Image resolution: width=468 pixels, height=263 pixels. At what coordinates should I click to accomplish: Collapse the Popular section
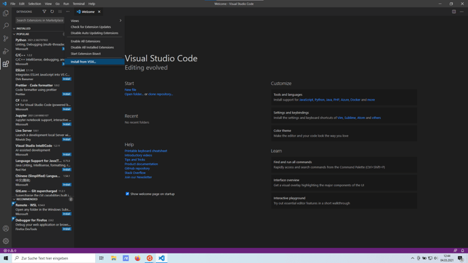39,34
